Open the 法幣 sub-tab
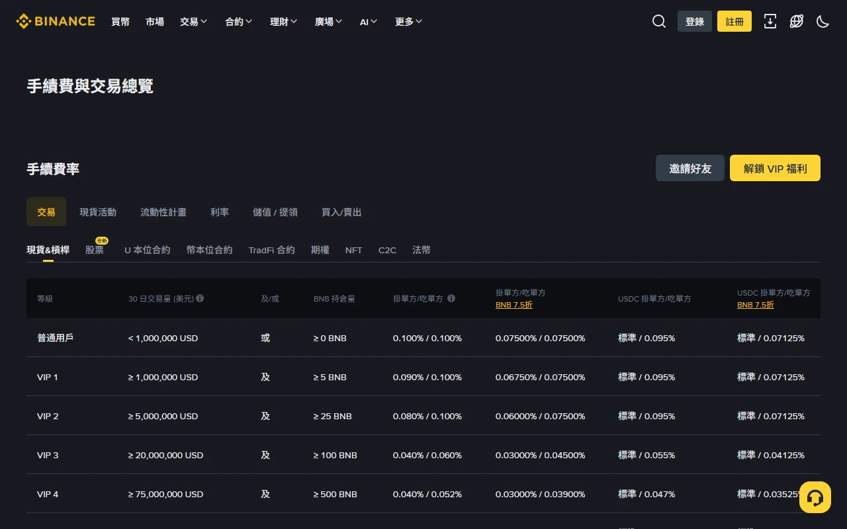 pyautogui.click(x=422, y=250)
